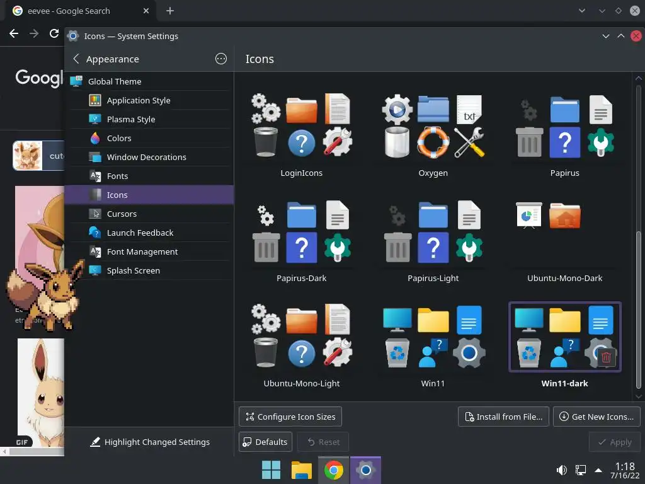Image resolution: width=645 pixels, height=484 pixels.
Task: Click the Launch Feedback icon
Action: (x=95, y=233)
